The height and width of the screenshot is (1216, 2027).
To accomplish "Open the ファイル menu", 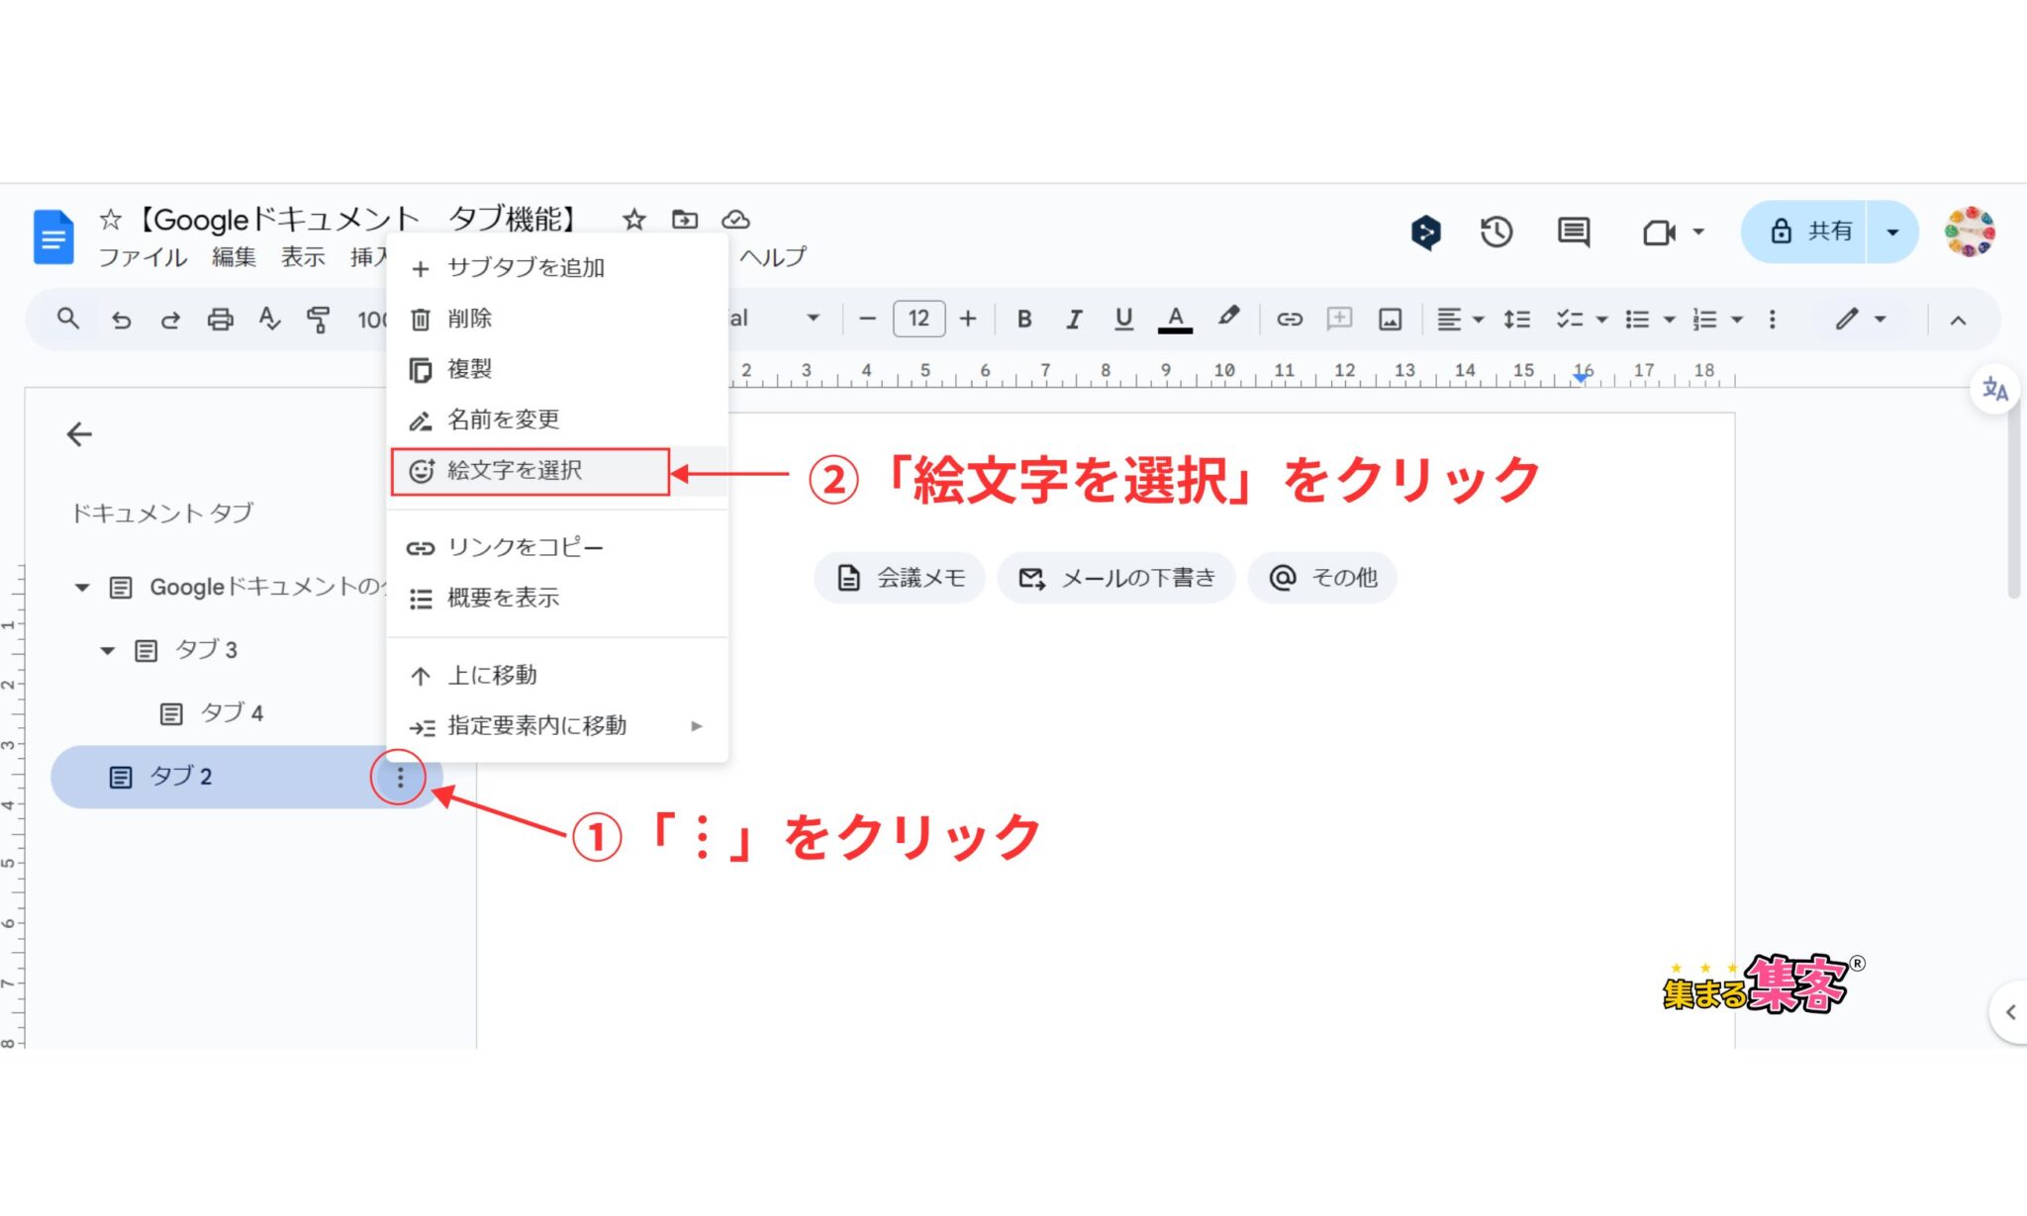I will tap(143, 257).
